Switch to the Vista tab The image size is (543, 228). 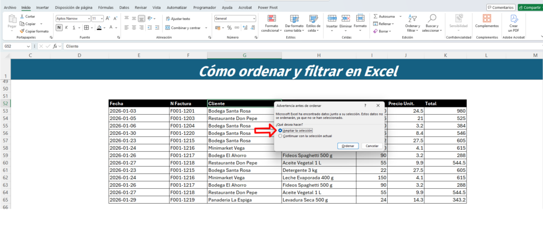[x=156, y=7]
